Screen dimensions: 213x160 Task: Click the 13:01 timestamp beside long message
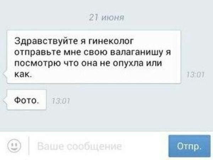pyautogui.click(x=196, y=75)
